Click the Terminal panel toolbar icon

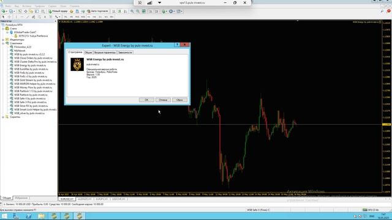tap(37, 11)
